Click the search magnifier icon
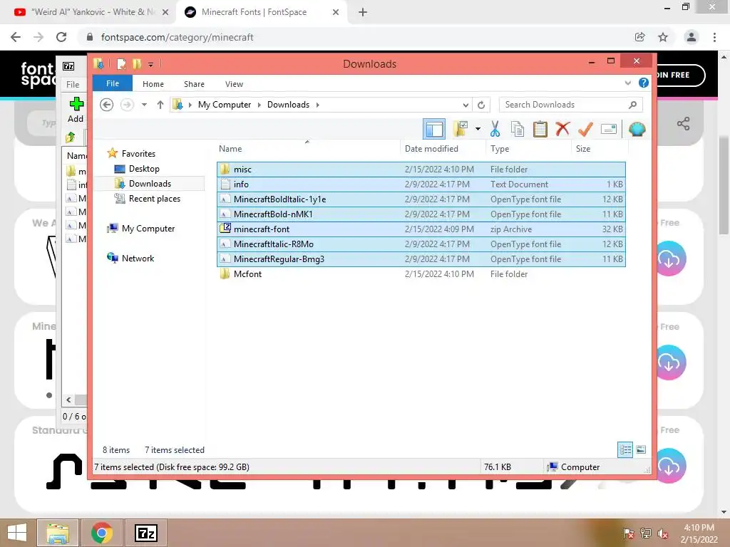Viewport: 730px width, 547px height. point(633,105)
